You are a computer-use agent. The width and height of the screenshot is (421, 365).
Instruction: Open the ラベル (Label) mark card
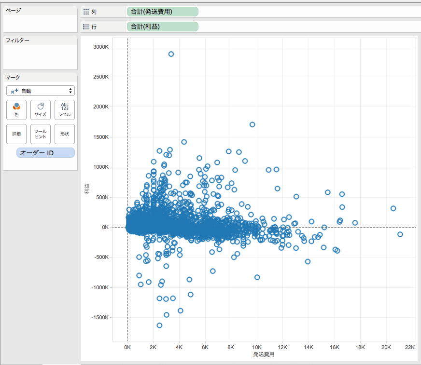coord(65,109)
